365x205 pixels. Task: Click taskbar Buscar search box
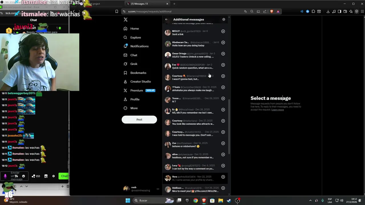(153, 200)
